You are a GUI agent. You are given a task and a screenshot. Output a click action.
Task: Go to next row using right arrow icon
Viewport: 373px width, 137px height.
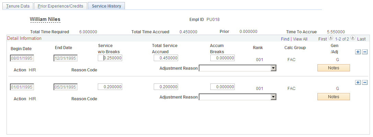[353, 38]
